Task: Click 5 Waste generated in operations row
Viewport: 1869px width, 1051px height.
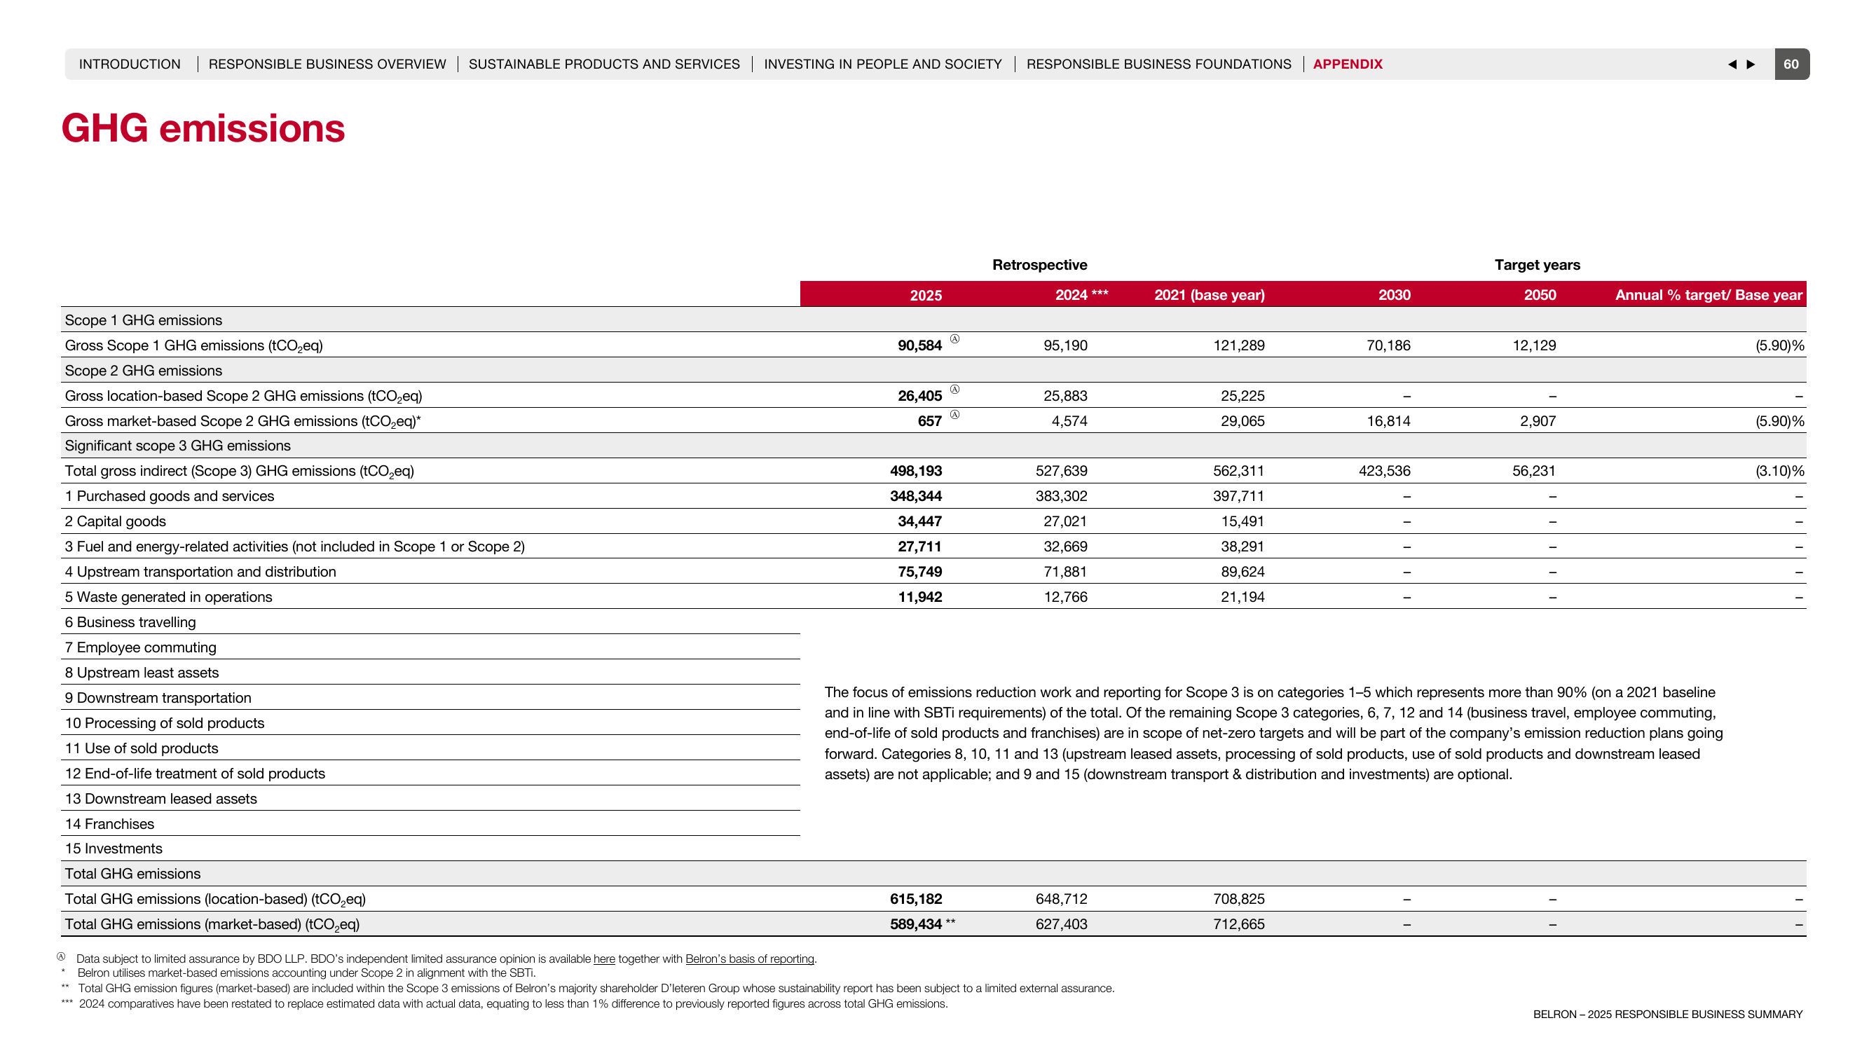Action: pyautogui.click(x=168, y=597)
